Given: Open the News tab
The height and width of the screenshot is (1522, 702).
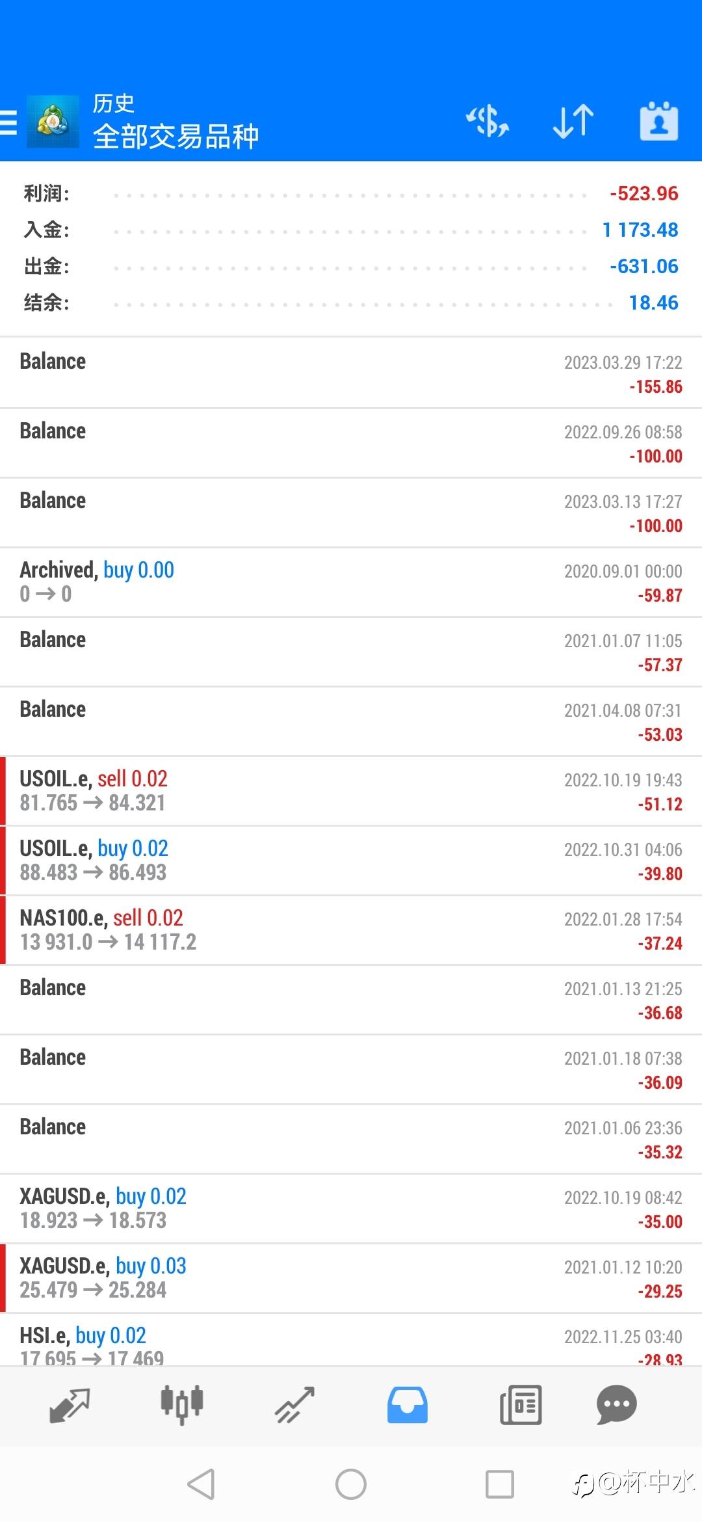Looking at the screenshot, I should coord(520,1405).
